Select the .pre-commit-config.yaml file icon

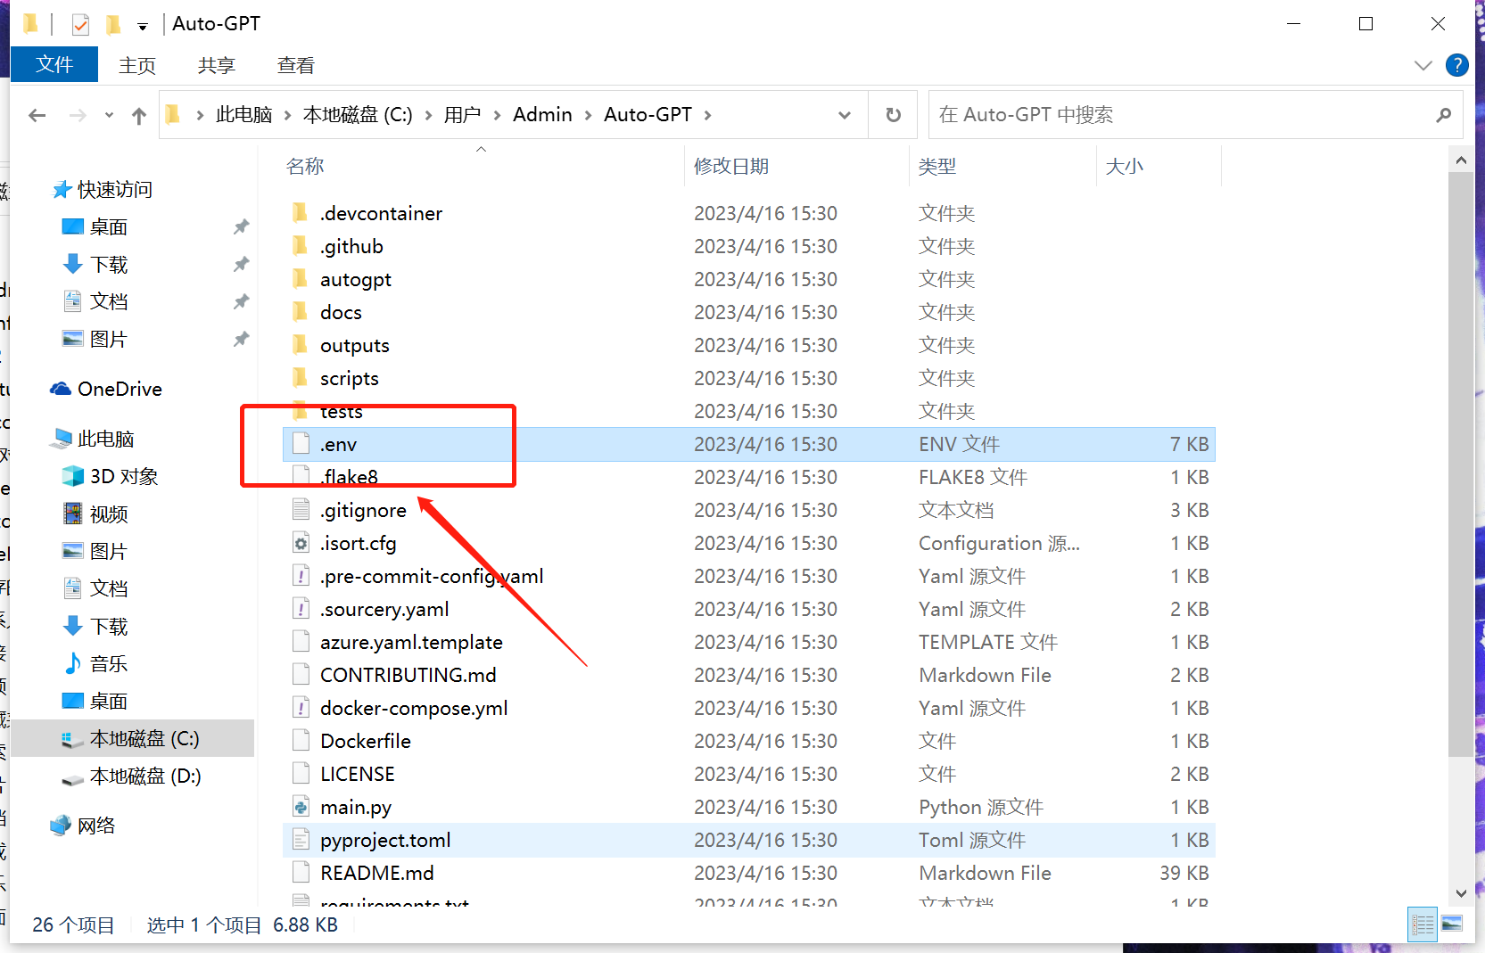pos(301,576)
